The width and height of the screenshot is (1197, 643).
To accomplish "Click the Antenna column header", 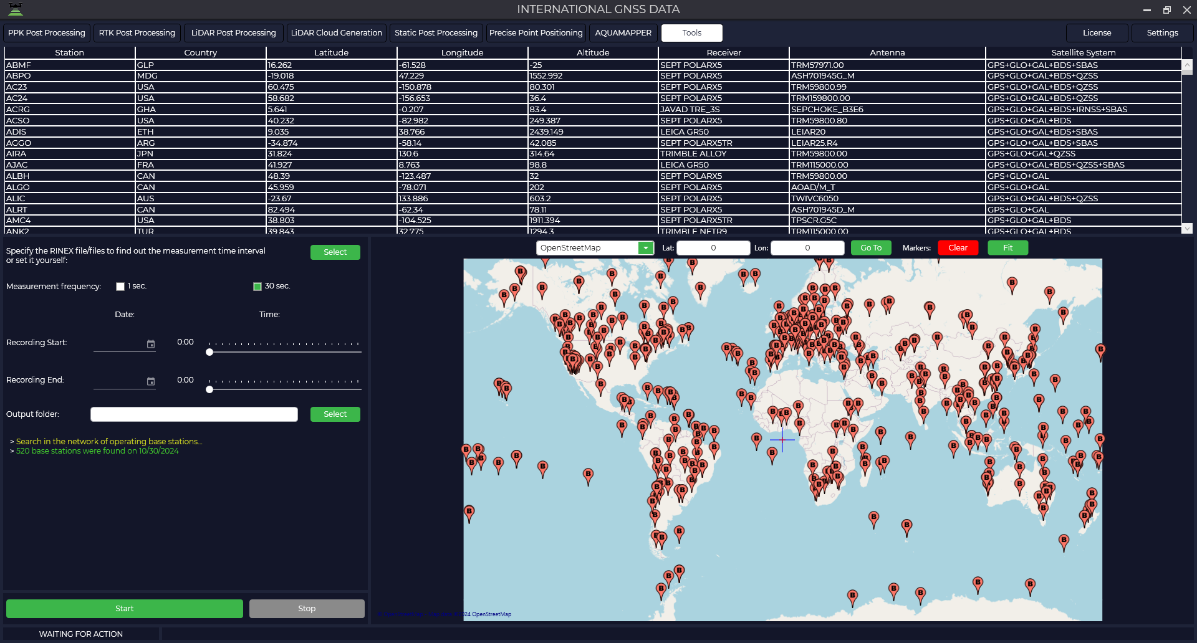I will click(888, 52).
